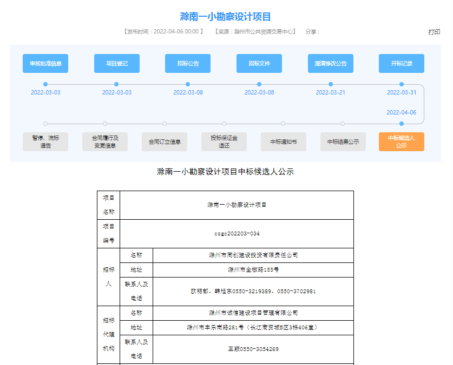This screenshot has width=453, height=365.
Task: Select the 招标公告 step
Action: pyautogui.click(x=188, y=64)
